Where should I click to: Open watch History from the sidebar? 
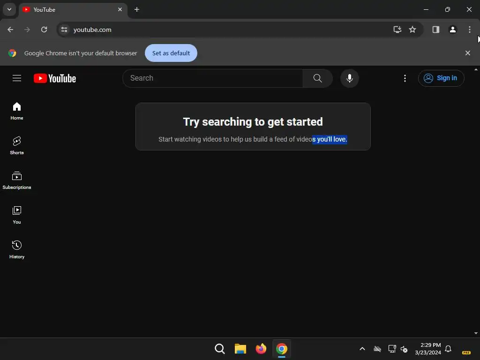[17, 249]
